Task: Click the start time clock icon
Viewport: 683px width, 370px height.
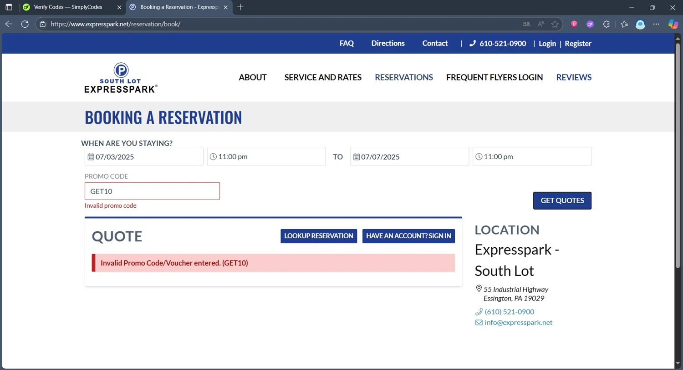Action: point(213,157)
